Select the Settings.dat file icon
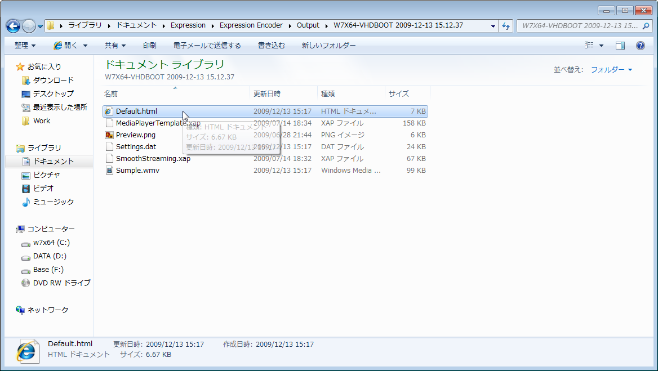Image resolution: width=658 pixels, height=371 pixels. [109, 147]
